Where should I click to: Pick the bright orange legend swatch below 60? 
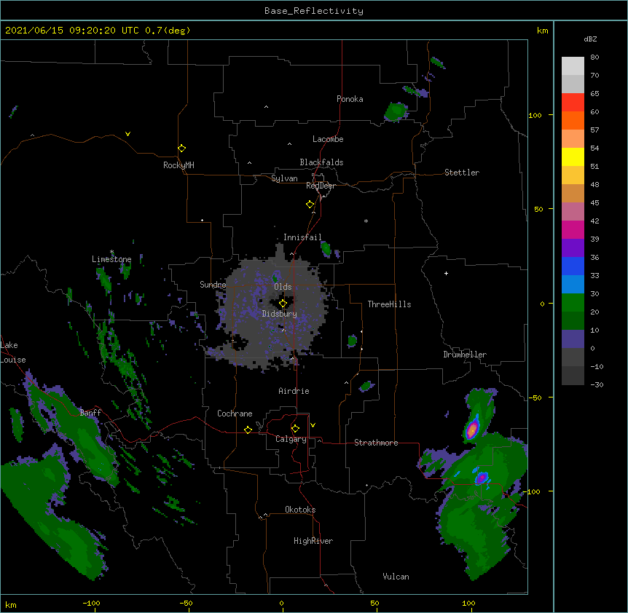coord(573,120)
